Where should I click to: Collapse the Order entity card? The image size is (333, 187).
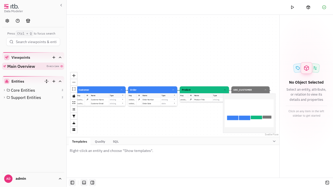coord(173,90)
